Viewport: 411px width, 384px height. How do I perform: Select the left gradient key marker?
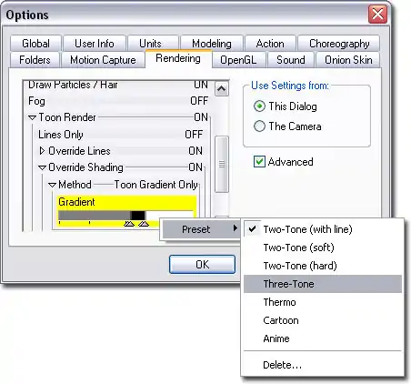(129, 224)
